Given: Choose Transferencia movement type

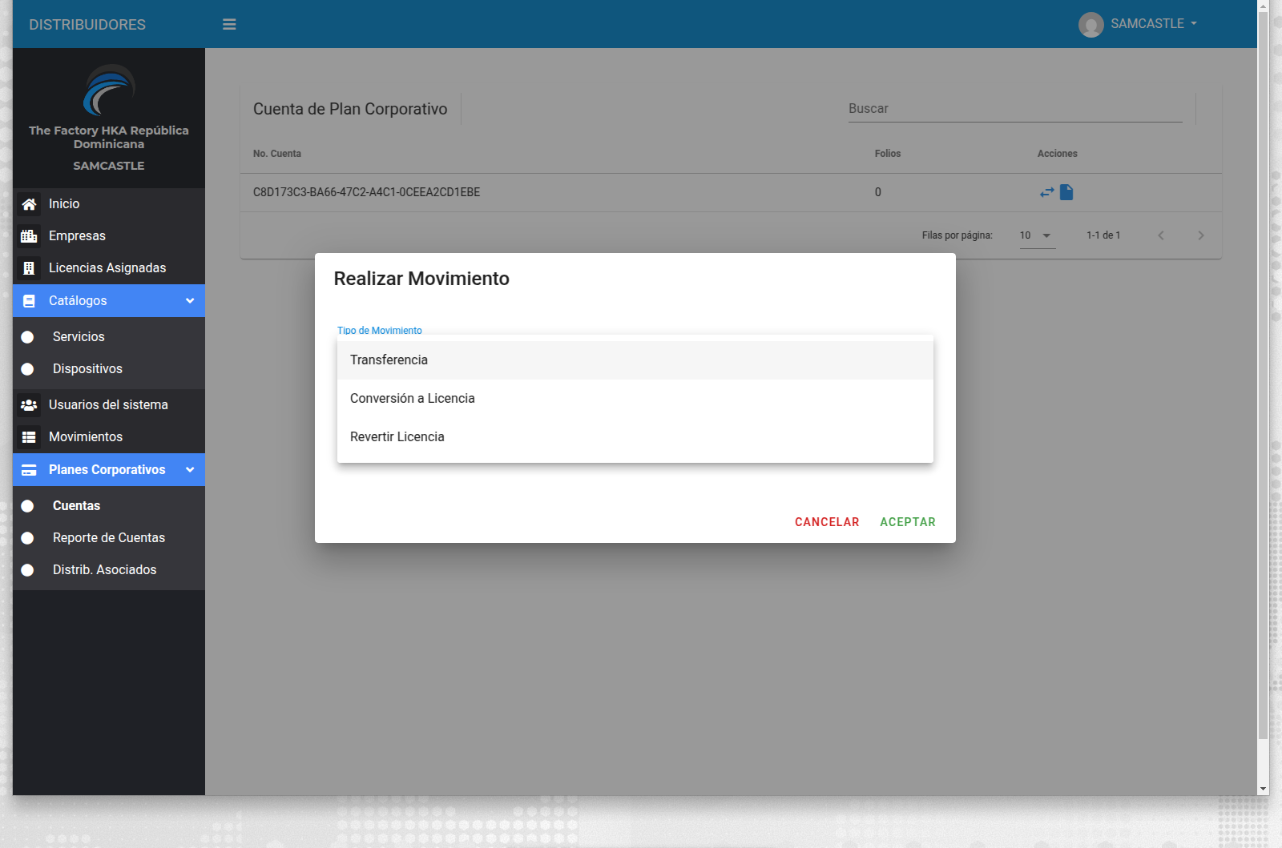Looking at the screenshot, I should point(635,360).
